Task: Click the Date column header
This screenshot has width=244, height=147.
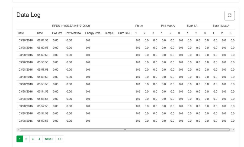Action: [21, 33]
